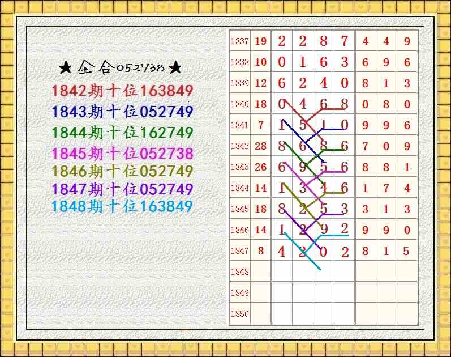Click sum value 19 in row 1837

(x=260, y=41)
